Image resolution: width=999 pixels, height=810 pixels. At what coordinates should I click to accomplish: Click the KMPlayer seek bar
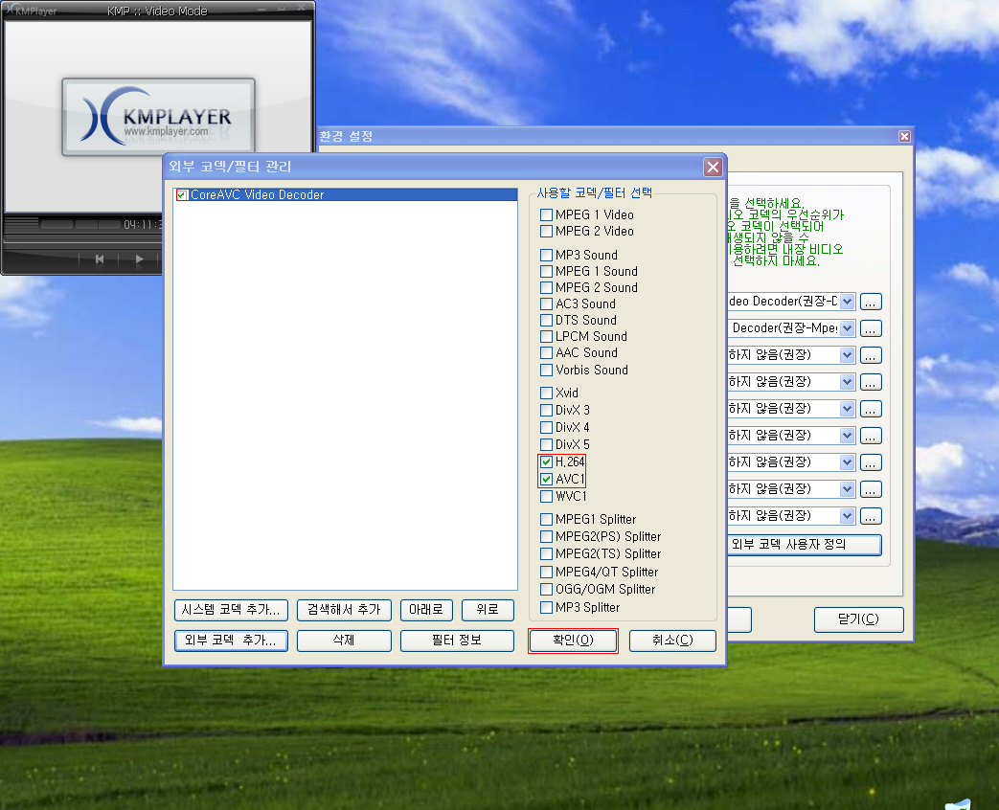(82, 240)
